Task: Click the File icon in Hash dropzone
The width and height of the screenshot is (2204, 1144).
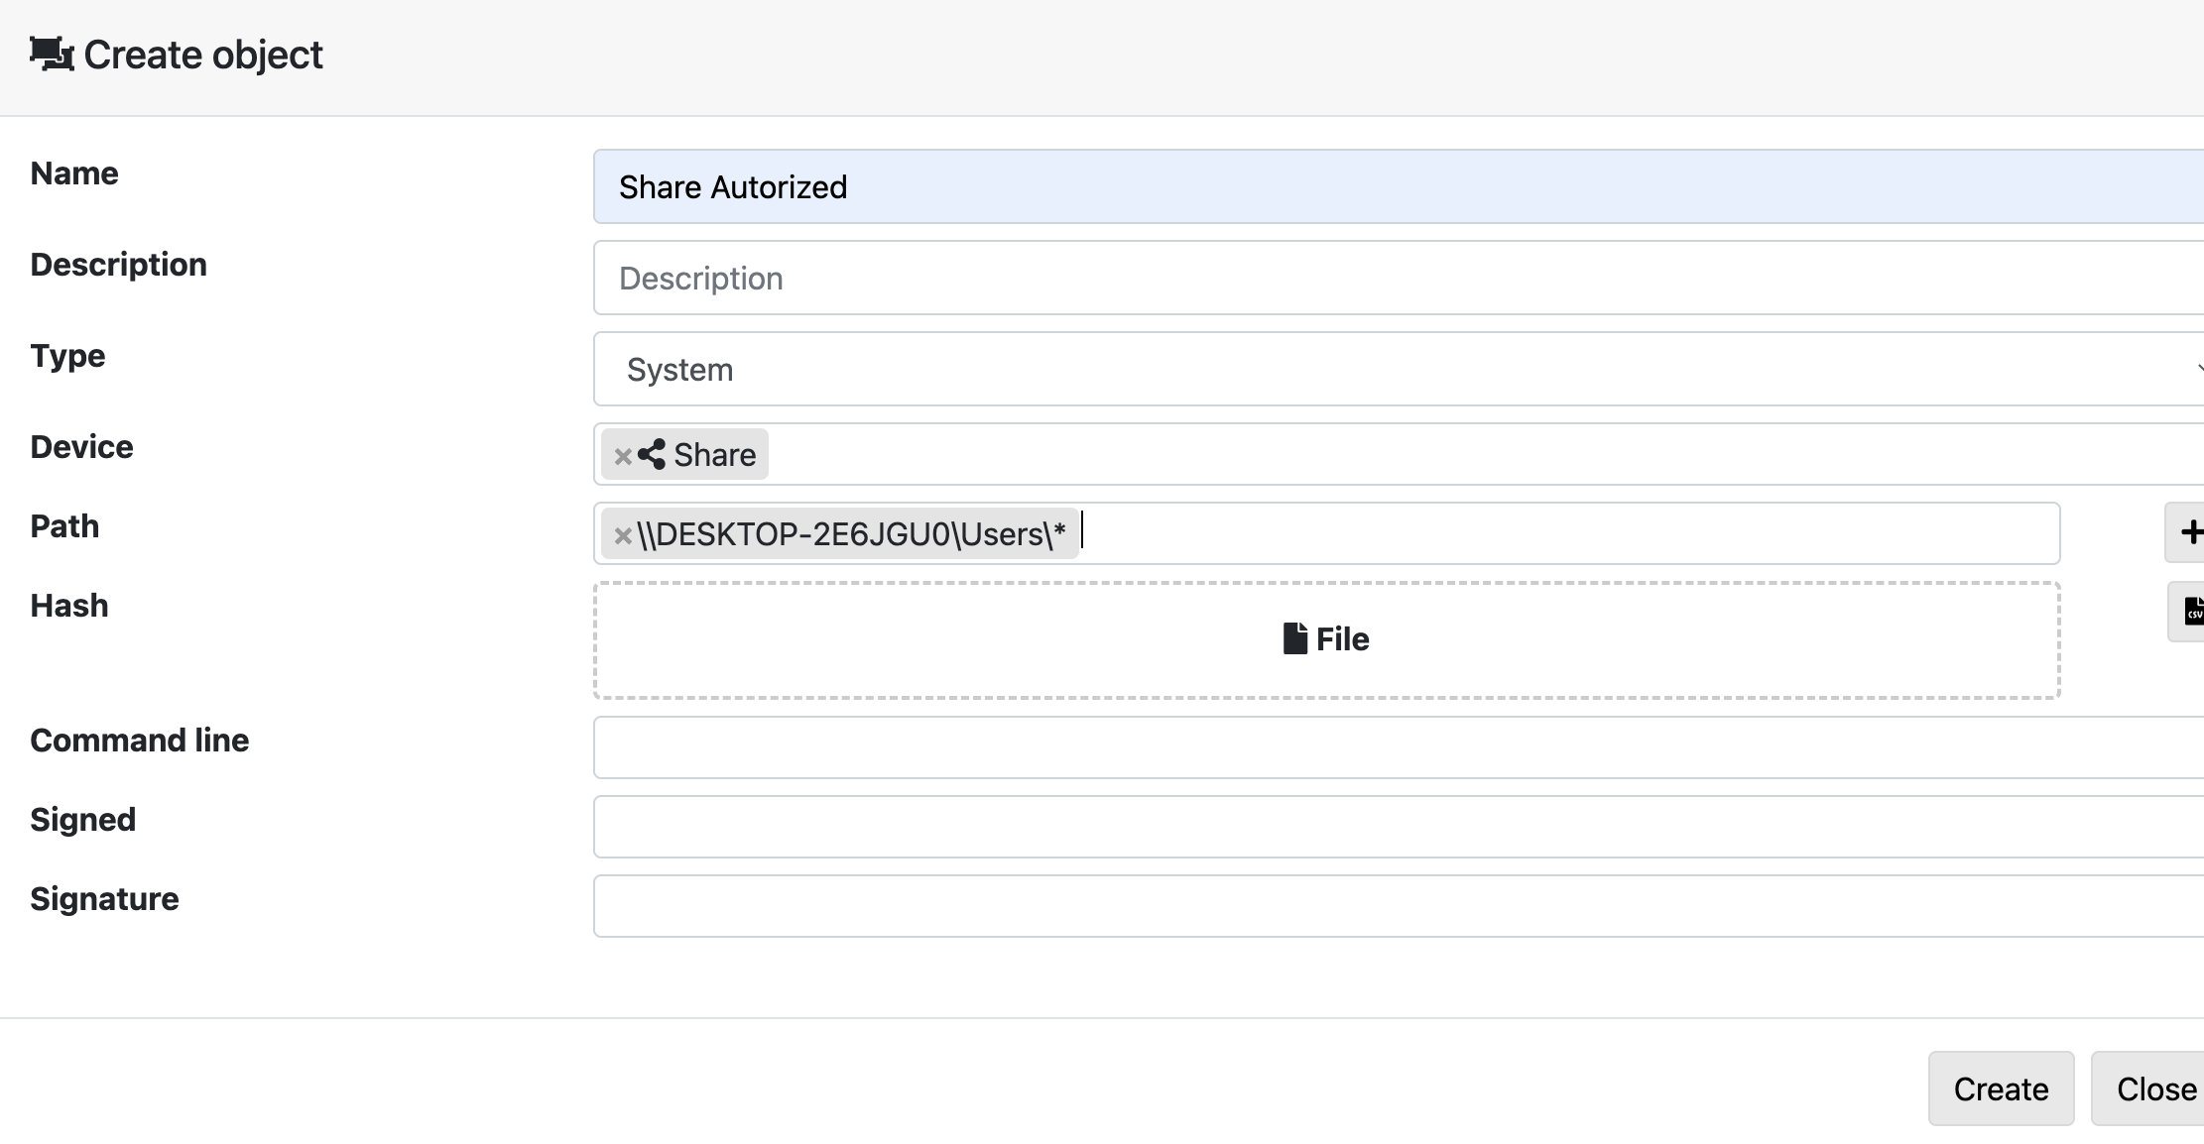Action: coord(1294,639)
